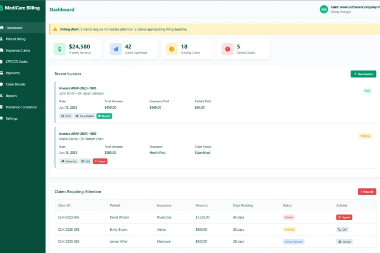Click claim ID CLM-2023-045
The image size is (380, 253).
point(68,217)
